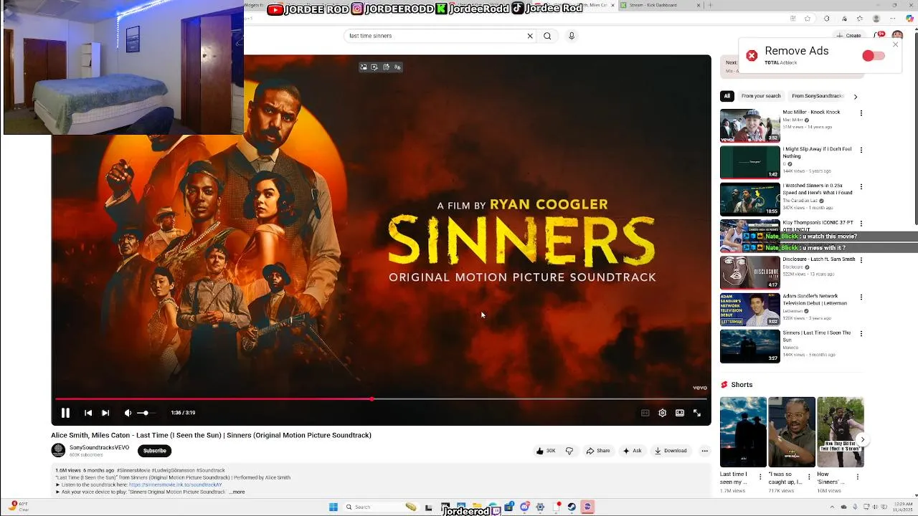The image size is (918, 516).
Task: Open YouTube notifications bell
Action: point(879,35)
